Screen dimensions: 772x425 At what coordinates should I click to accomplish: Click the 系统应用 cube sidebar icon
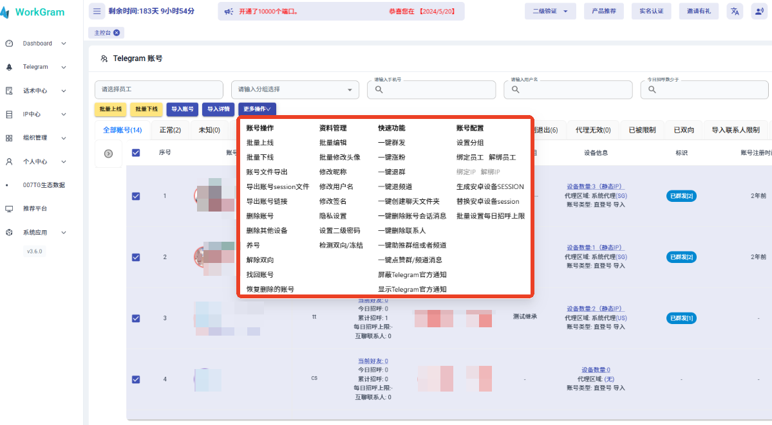coord(9,233)
